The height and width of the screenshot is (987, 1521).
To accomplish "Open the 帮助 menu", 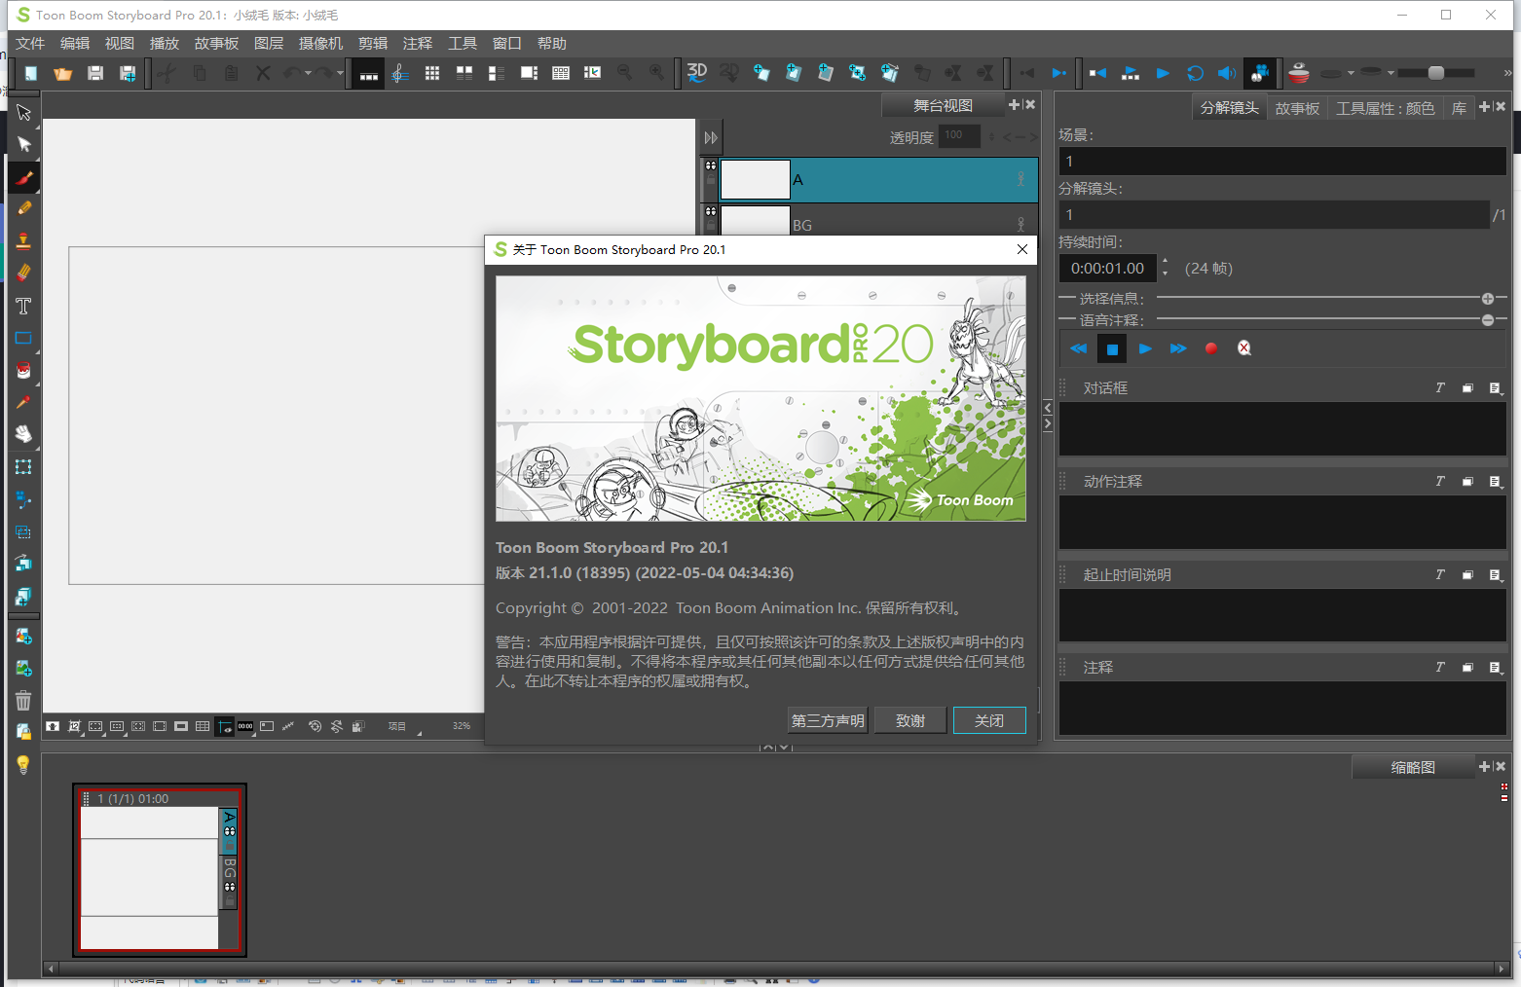I will tap(551, 44).
